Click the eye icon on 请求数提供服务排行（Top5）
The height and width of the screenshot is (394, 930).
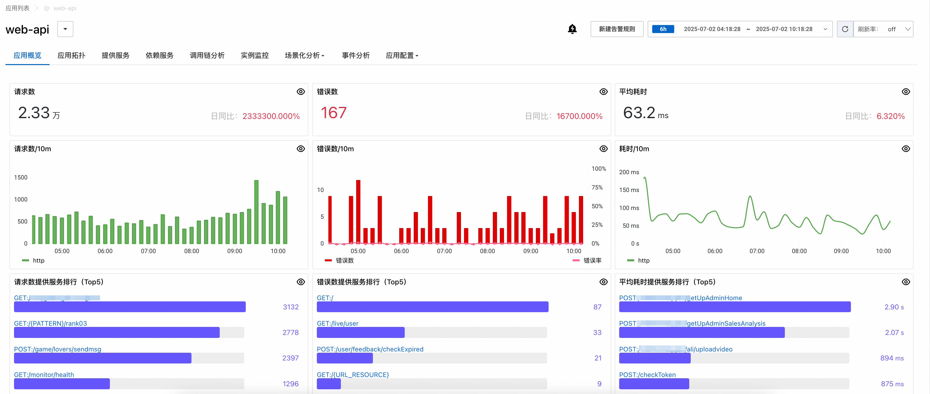[x=301, y=282]
